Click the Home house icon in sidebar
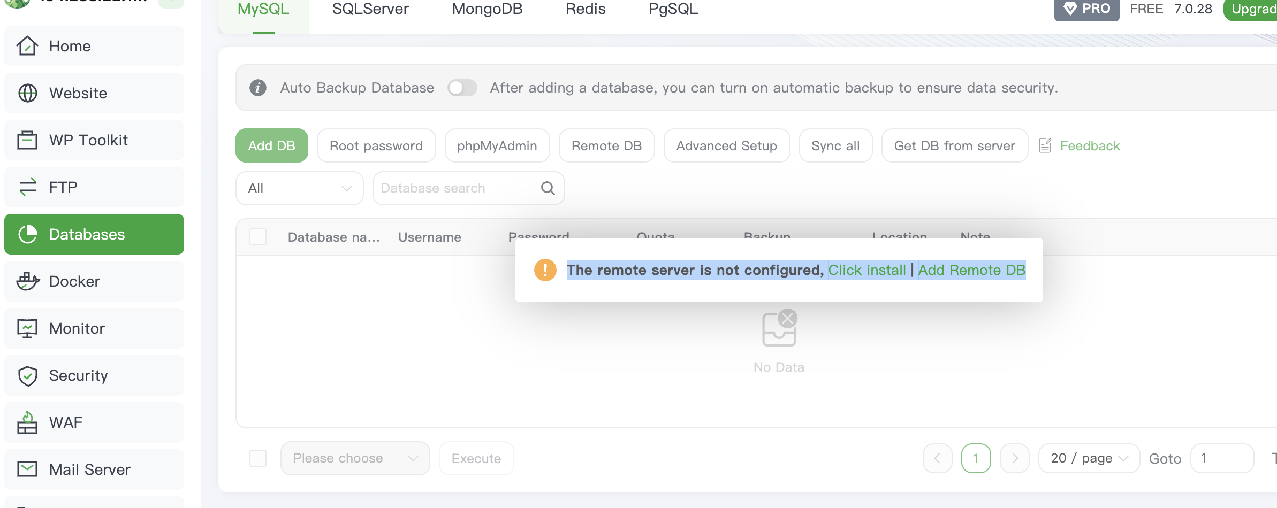 coord(27,46)
